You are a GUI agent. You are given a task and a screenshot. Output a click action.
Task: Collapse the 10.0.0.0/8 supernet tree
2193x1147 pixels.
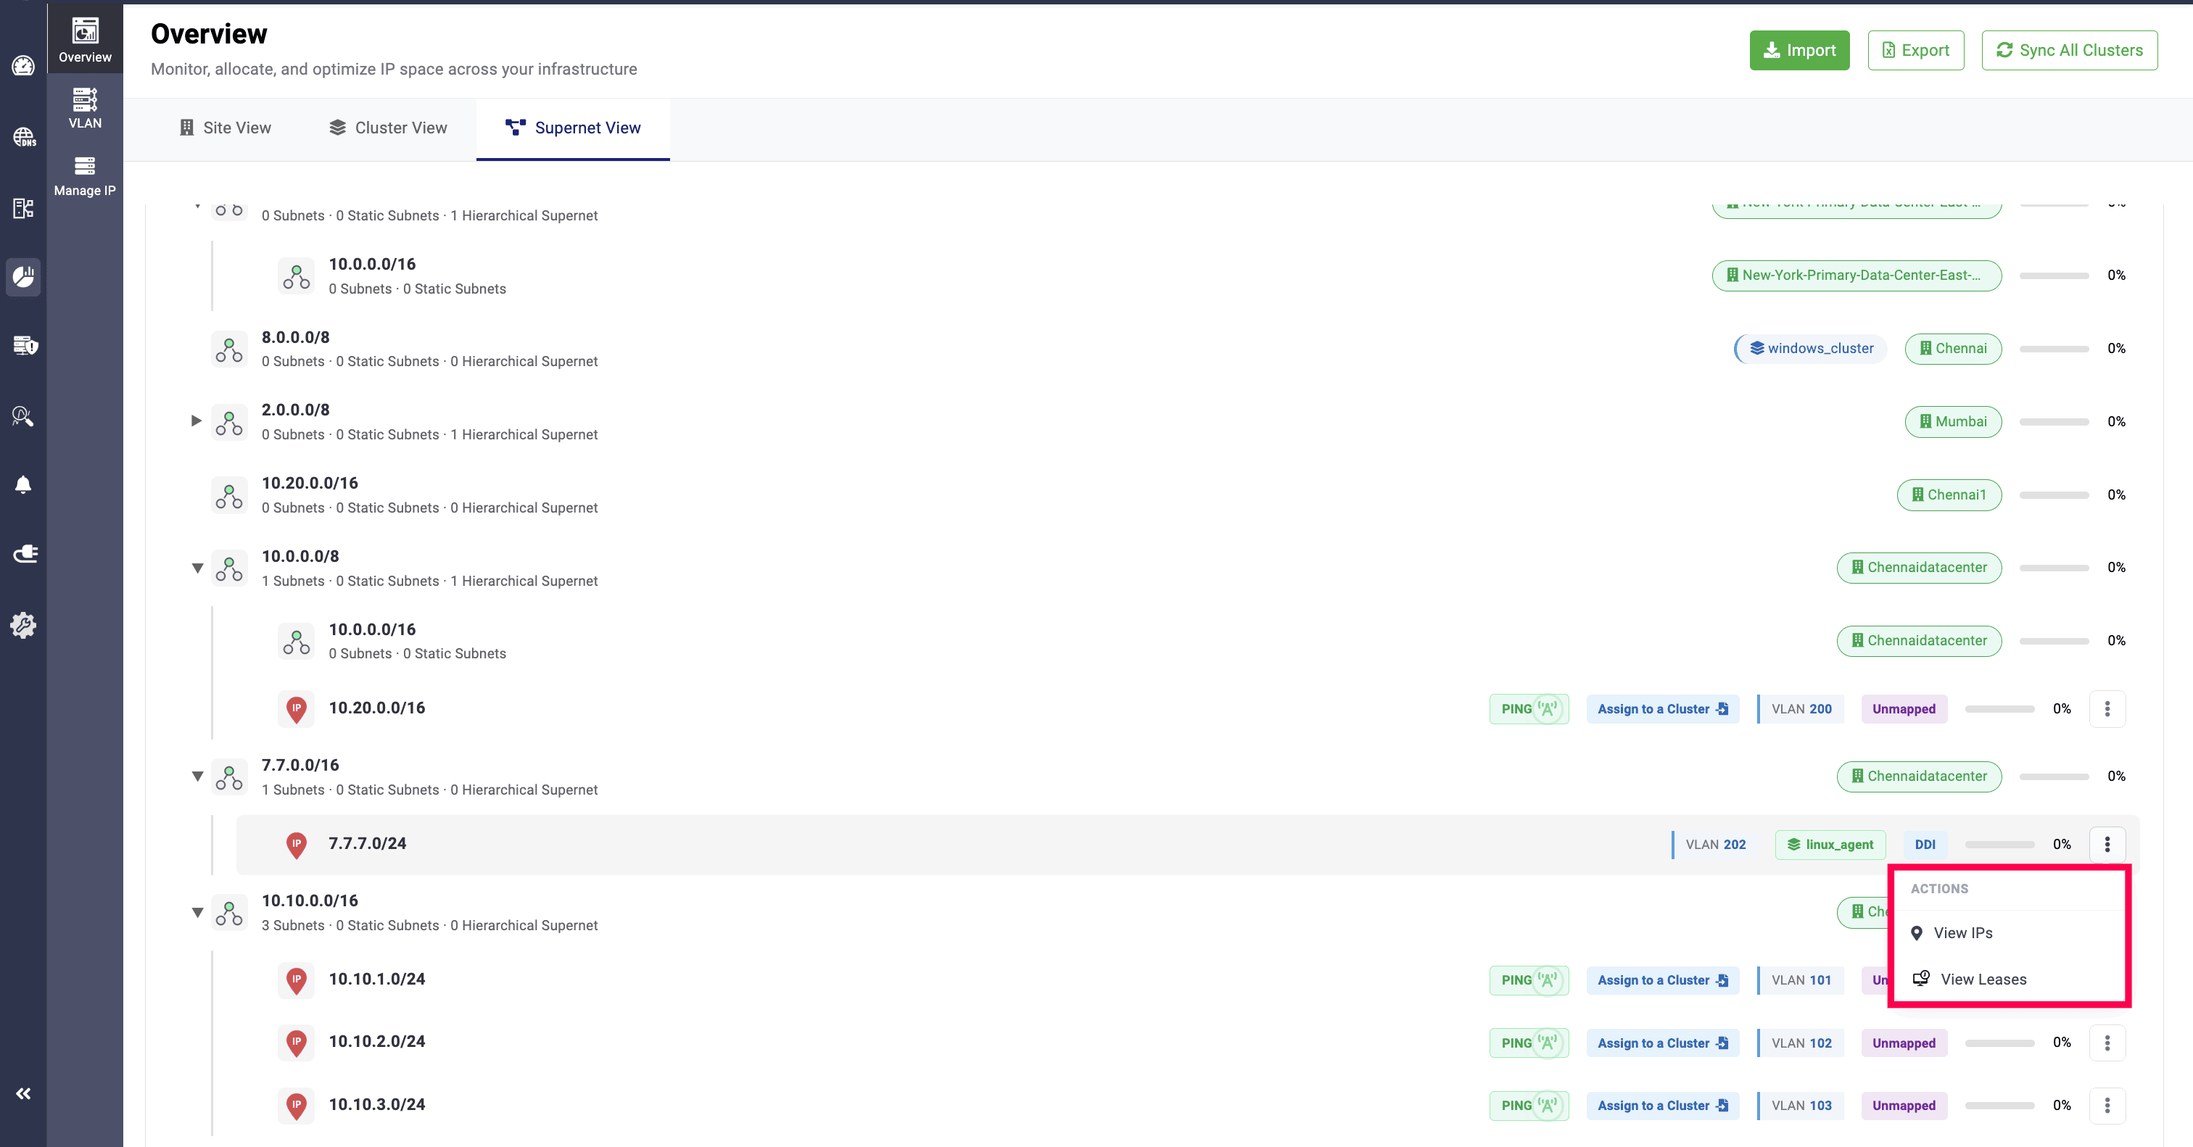pos(197,568)
